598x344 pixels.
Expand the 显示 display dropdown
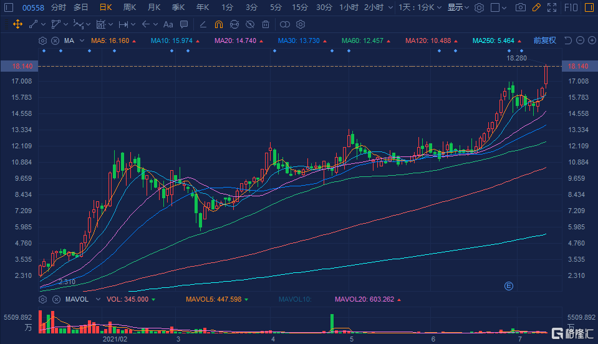point(458,7)
